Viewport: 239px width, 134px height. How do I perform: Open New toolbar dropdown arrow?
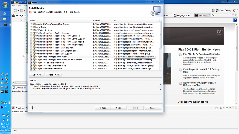tap(18, 10)
